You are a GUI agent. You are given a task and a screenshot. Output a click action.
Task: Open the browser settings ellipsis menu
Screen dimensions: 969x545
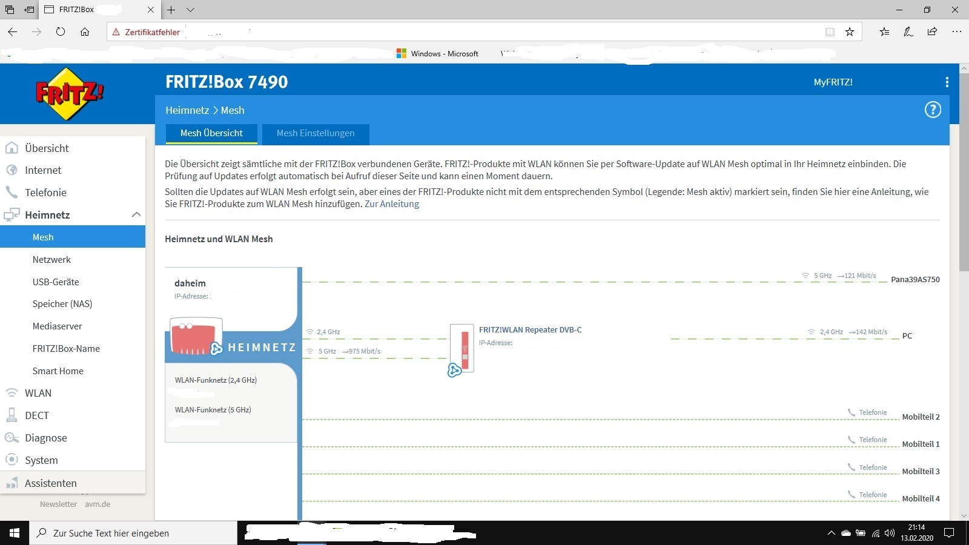tap(956, 31)
